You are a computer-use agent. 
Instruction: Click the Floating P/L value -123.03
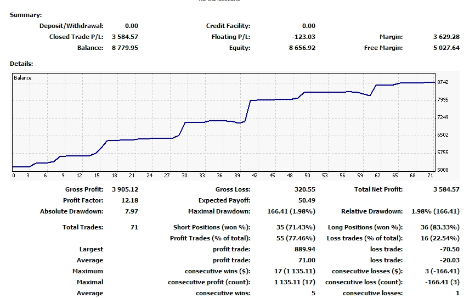click(x=303, y=37)
